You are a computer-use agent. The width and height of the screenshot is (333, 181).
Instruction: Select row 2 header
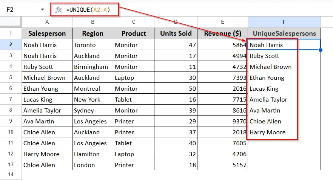click(x=11, y=44)
